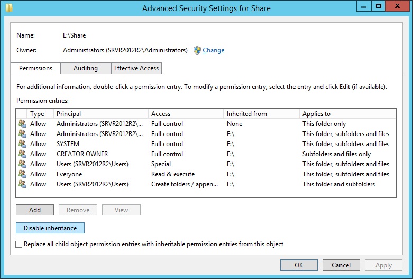
Task: Open the Effective Access tab
Action: (136, 68)
